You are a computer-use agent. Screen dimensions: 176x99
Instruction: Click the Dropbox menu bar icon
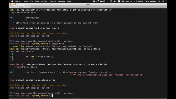pos(94,1)
